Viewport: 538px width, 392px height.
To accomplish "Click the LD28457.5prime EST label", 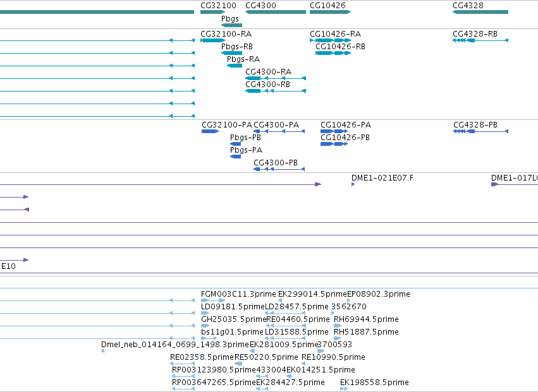I will (297, 307).
